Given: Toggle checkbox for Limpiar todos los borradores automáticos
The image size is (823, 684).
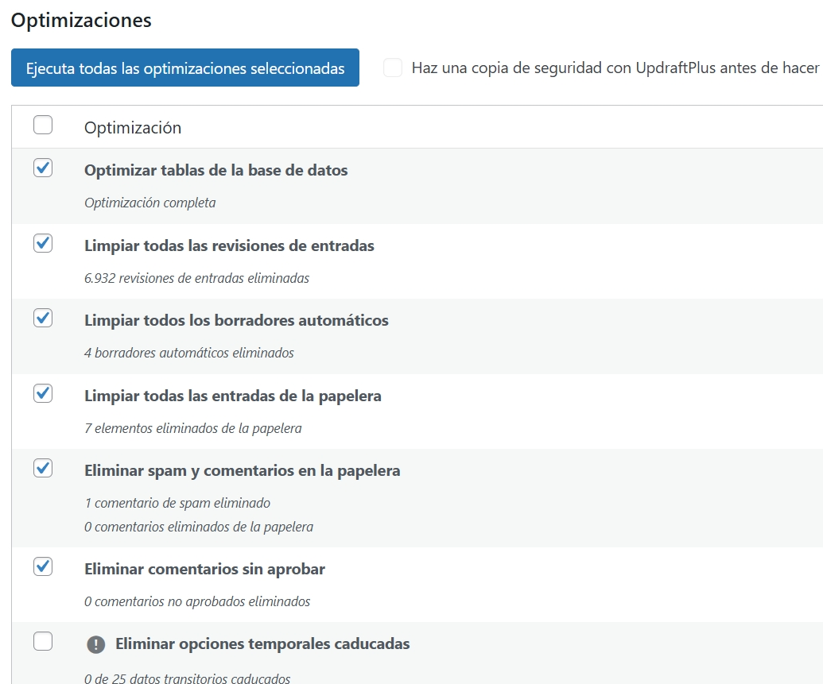Looking at the screenshot, I should (x=43, y=319).
